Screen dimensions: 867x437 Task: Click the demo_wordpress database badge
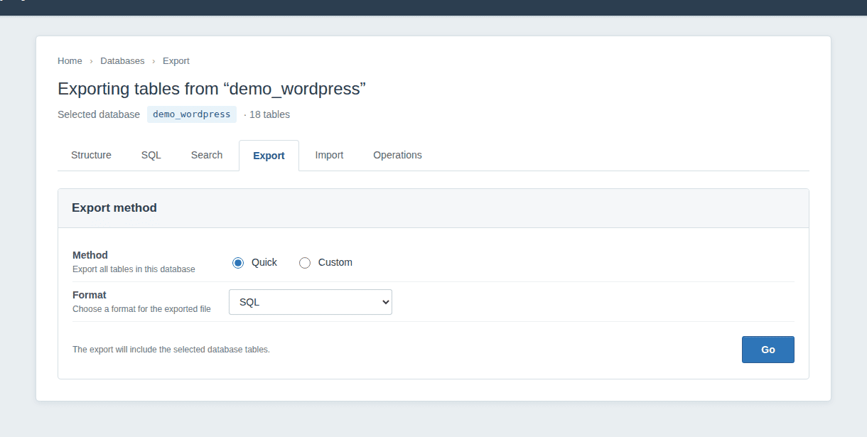(x=192, y=114)
